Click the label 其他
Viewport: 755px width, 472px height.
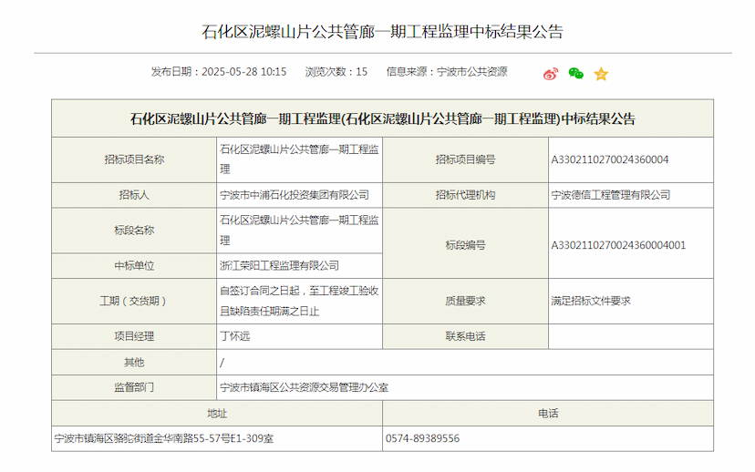[x=134, y=363]
